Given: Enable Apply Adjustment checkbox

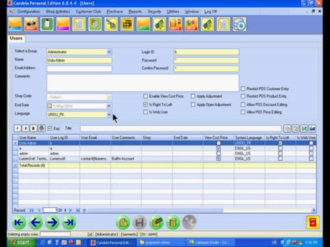Looking at the screenshot, I should [x=193, y=96].
